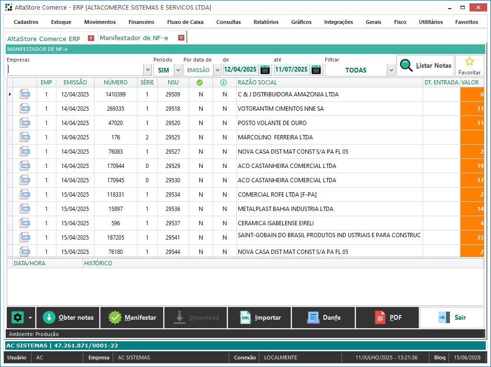Sort by the NÚMERO column header
Viewport: 491px width, 367px height.
[116, 83]
